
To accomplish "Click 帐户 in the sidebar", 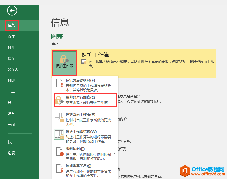I will click(11, 142).
